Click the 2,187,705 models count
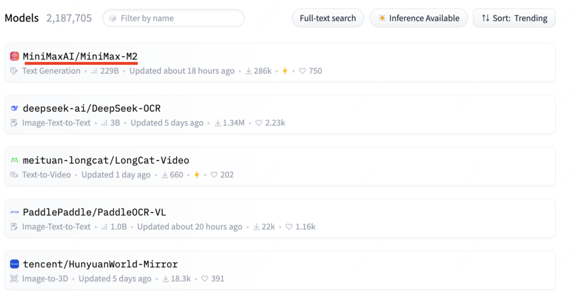This screenshot has height=291, width=577. pos(69,18)
